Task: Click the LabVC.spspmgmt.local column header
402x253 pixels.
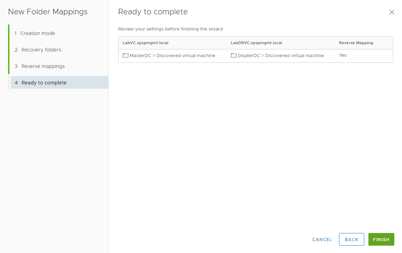Action: pos(146,43)
